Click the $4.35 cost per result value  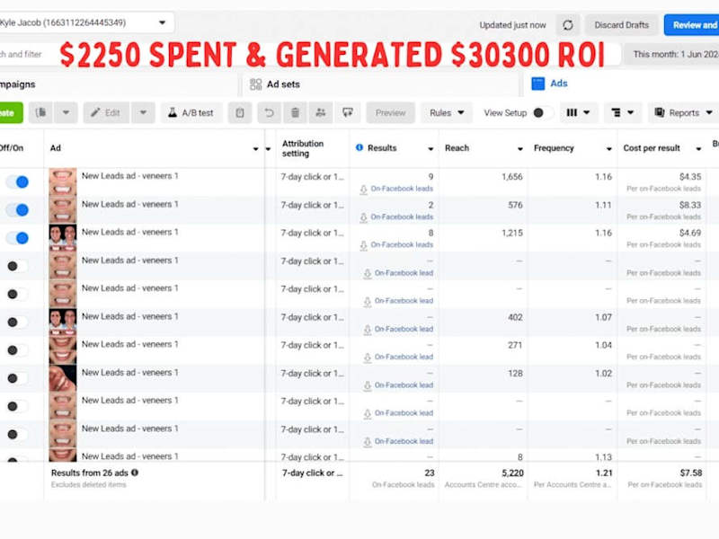[x=690, y=176]
